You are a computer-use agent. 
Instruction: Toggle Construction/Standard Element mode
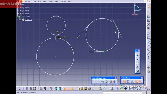[133, 82]
